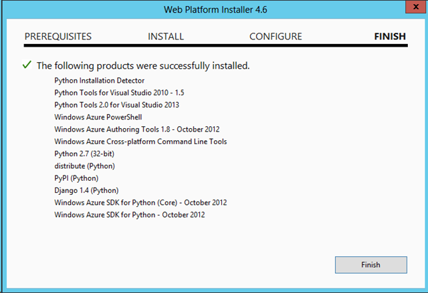This screenshot has height=293, width=428.
Task: Select the INSTALL step tab
Action: [x=166, y=37]
